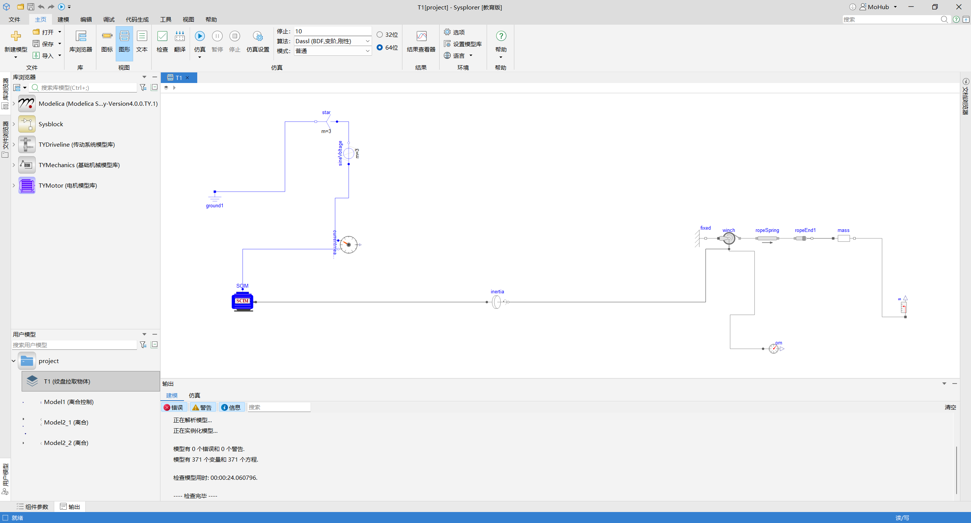
Task: Expand the Modelica library tree node
Action: click(14, 103)
